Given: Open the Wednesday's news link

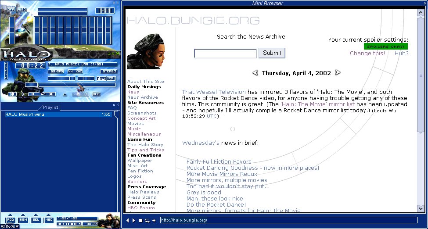Looking at the screenshot, I should tap(201, 143).
